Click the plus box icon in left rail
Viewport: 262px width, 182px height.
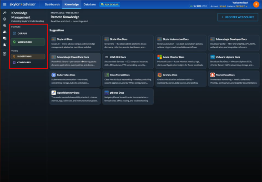pos(5,54)
